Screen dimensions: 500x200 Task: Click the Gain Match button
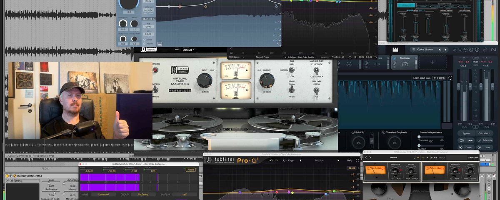pyautogui.click(x=484, y=133)
